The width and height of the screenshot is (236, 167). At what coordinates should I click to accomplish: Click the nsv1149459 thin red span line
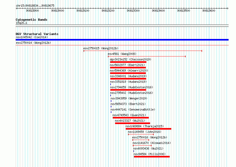[141, 134]
